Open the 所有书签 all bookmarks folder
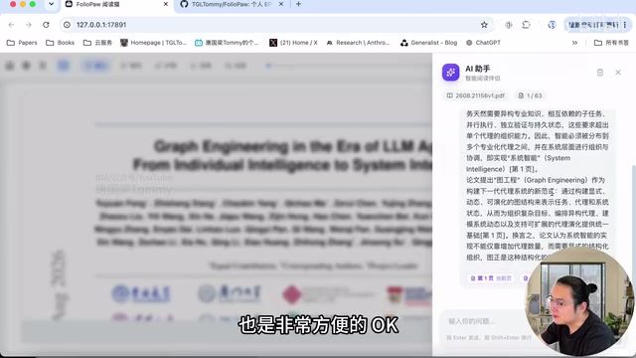636x358 pixels. pyautogui.click(x=611, y=43)
